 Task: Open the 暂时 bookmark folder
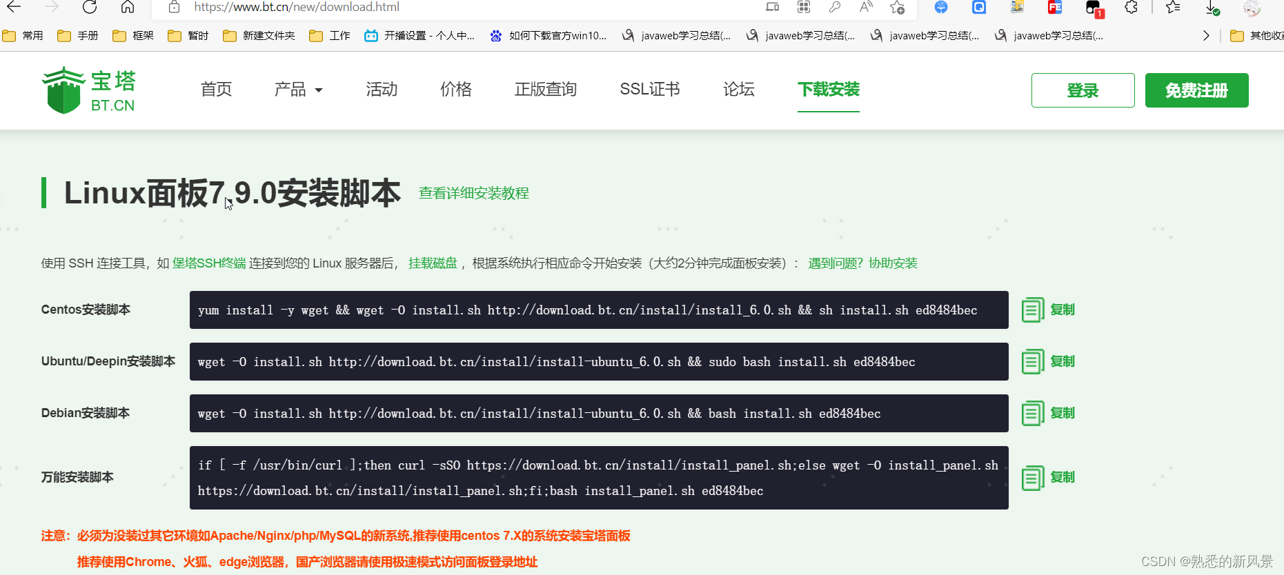tap(188, 36)
